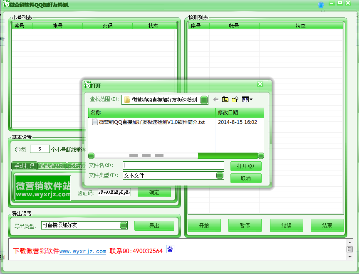Image resolution: width=359 pixels, height=274 pixels.
Task: Click the reconnect count field showing 5
Action: pos(40,149)
